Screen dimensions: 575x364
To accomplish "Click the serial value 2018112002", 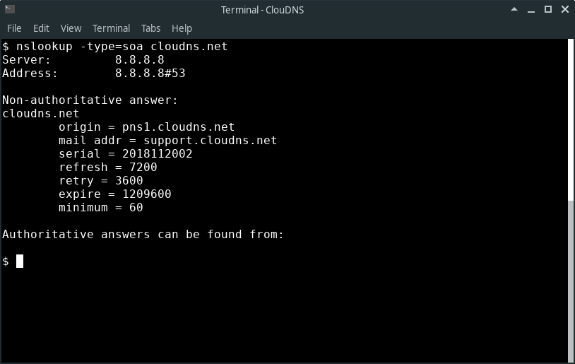I will coord(158,154).
